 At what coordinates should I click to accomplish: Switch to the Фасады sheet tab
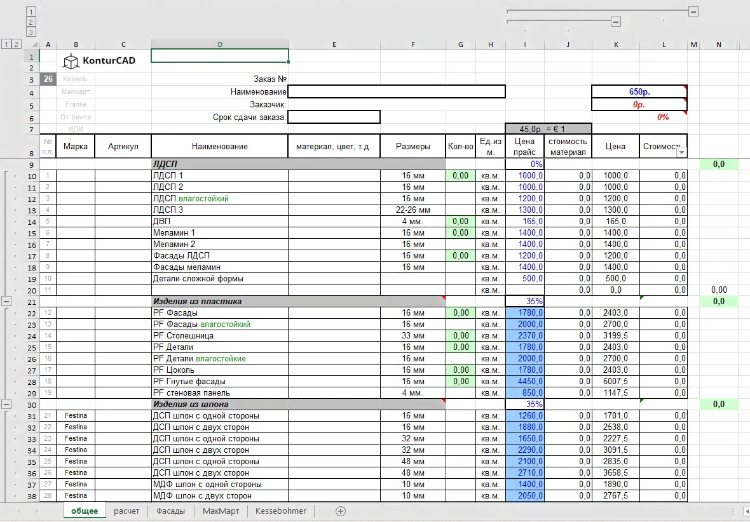(171, 511)
